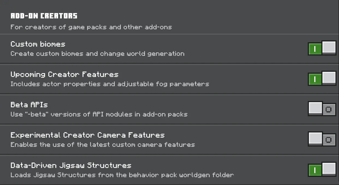The width and height of the screenshot is (339, 185).
Task: Click the green I indicator for Jigsaw Structures
Action: 315,171
